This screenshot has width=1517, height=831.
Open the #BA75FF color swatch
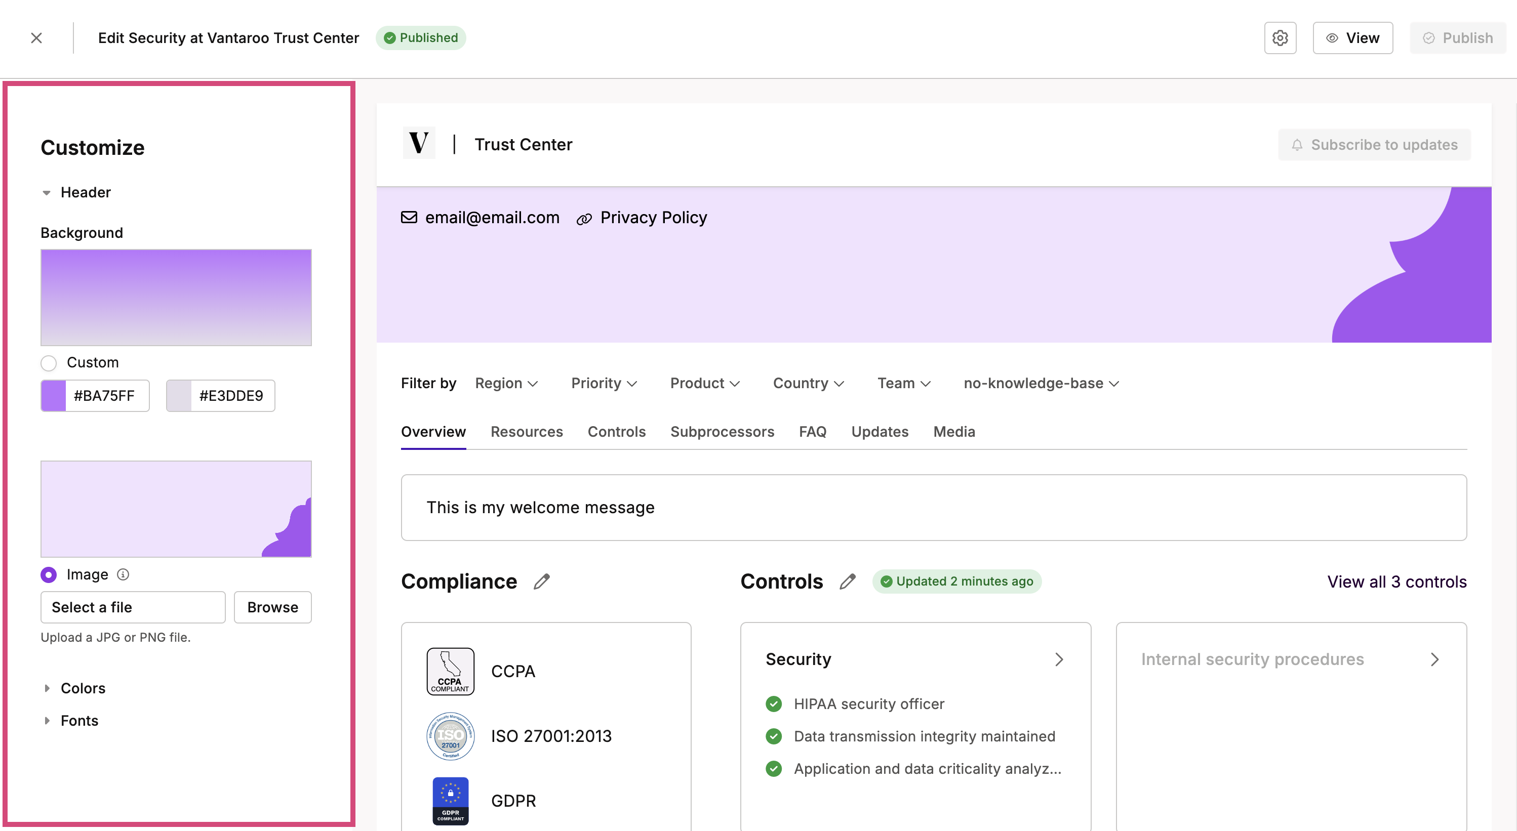[54, 395]
